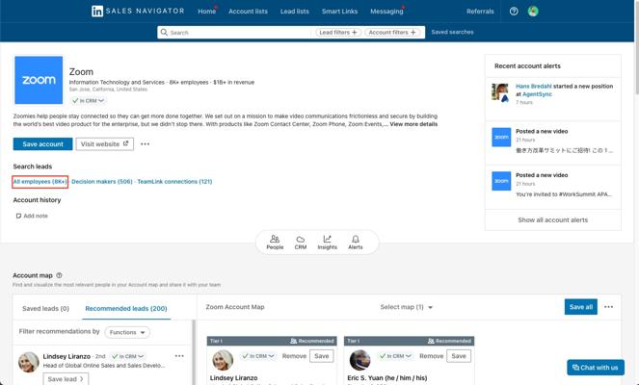The height and width of the screenshot is (385, 639).
Task: Click Add note under Account history
Action: [x=32, y=216]
